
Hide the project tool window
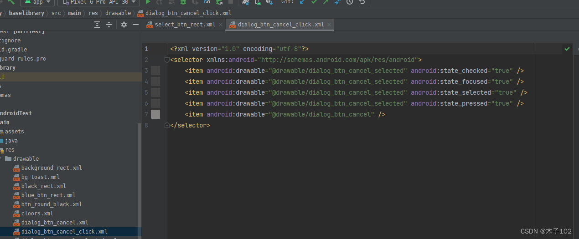point(135,25)
